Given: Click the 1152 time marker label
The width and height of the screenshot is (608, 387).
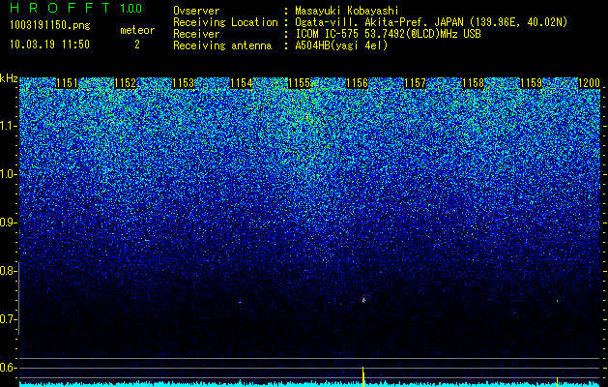Looking at the screenshot, I should [x=126, y=83].
